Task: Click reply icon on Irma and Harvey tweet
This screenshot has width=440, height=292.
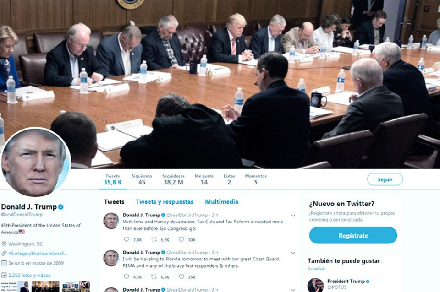Action: pos(126,239)
